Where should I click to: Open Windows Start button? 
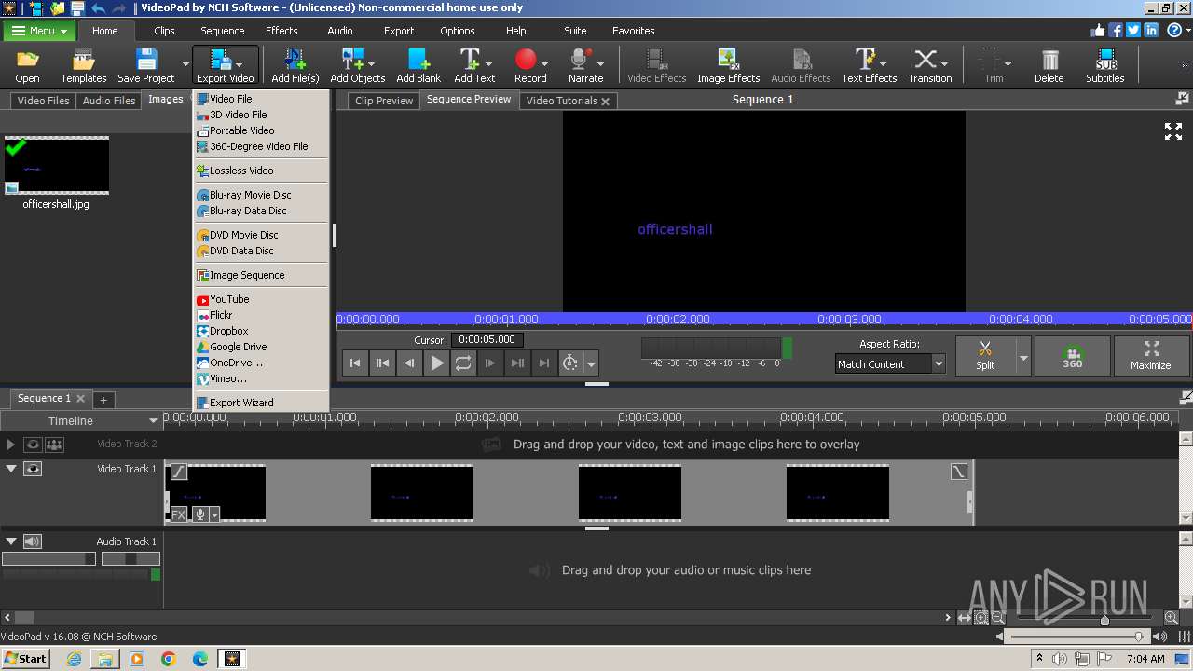tap(25, 658)
